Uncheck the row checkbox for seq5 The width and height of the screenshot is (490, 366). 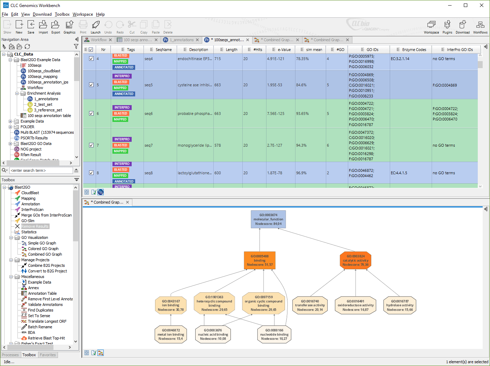(91, 85)
